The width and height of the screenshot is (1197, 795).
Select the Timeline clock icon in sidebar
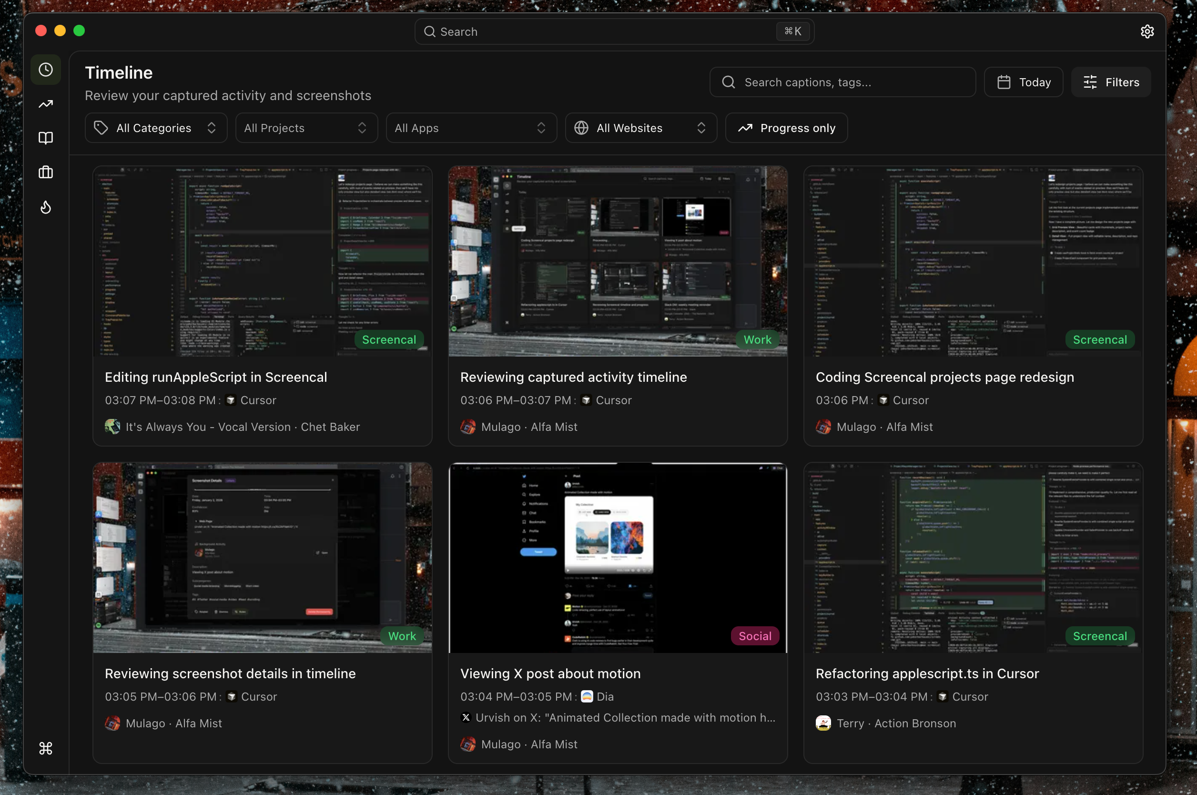coord(46,70)
